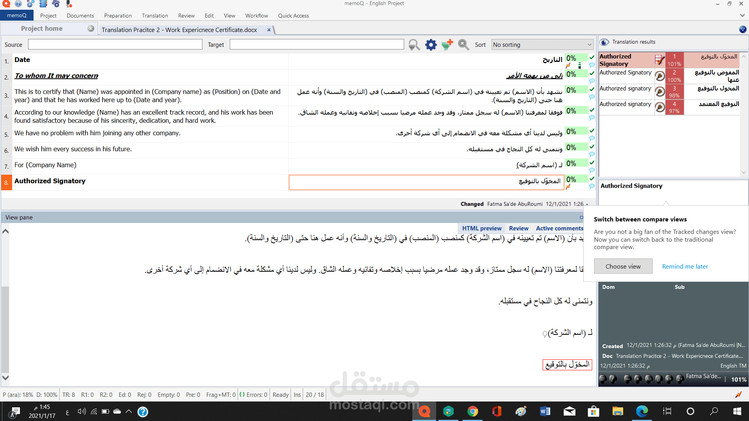Toggle confirmed checkmark on row 2
Image resolution: width=749 pixels, height=421 pixels.
pyautogui.click(x=592, y=74)
